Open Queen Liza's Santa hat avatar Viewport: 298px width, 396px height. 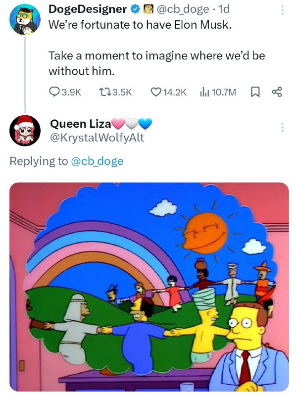point(25,130)
